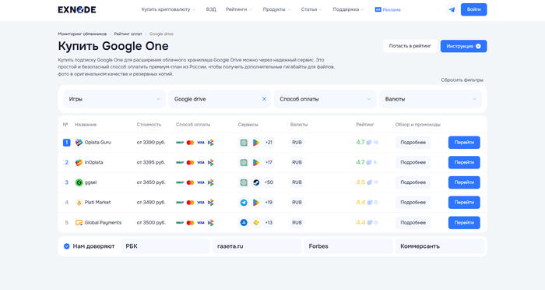Click Steam icon in ggsel row
This screenshot has height=290, width=545.
(x=256, y=182)
